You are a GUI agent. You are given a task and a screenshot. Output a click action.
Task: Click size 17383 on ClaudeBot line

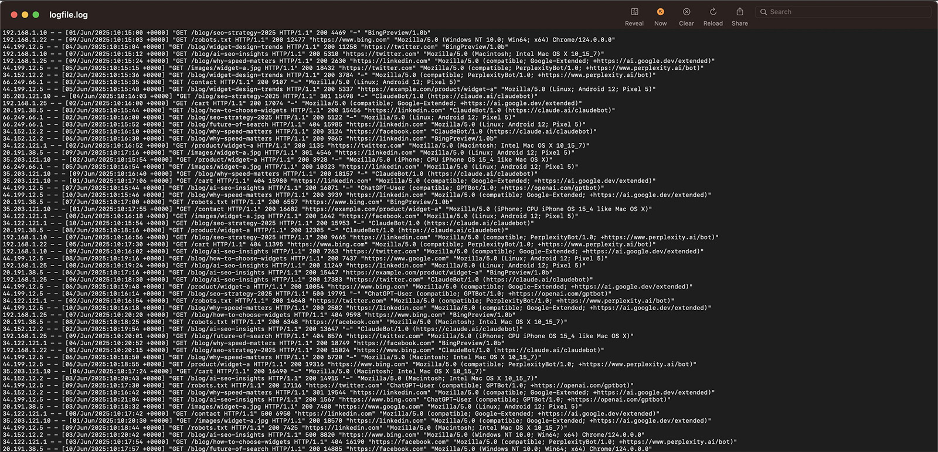333,280
